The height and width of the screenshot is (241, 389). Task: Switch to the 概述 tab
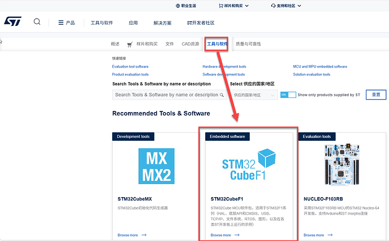pyautogui.click(x=115, y=44)
